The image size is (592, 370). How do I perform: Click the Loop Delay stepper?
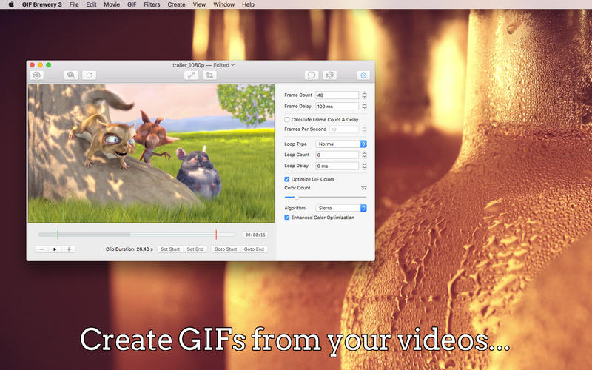[364, 166]
